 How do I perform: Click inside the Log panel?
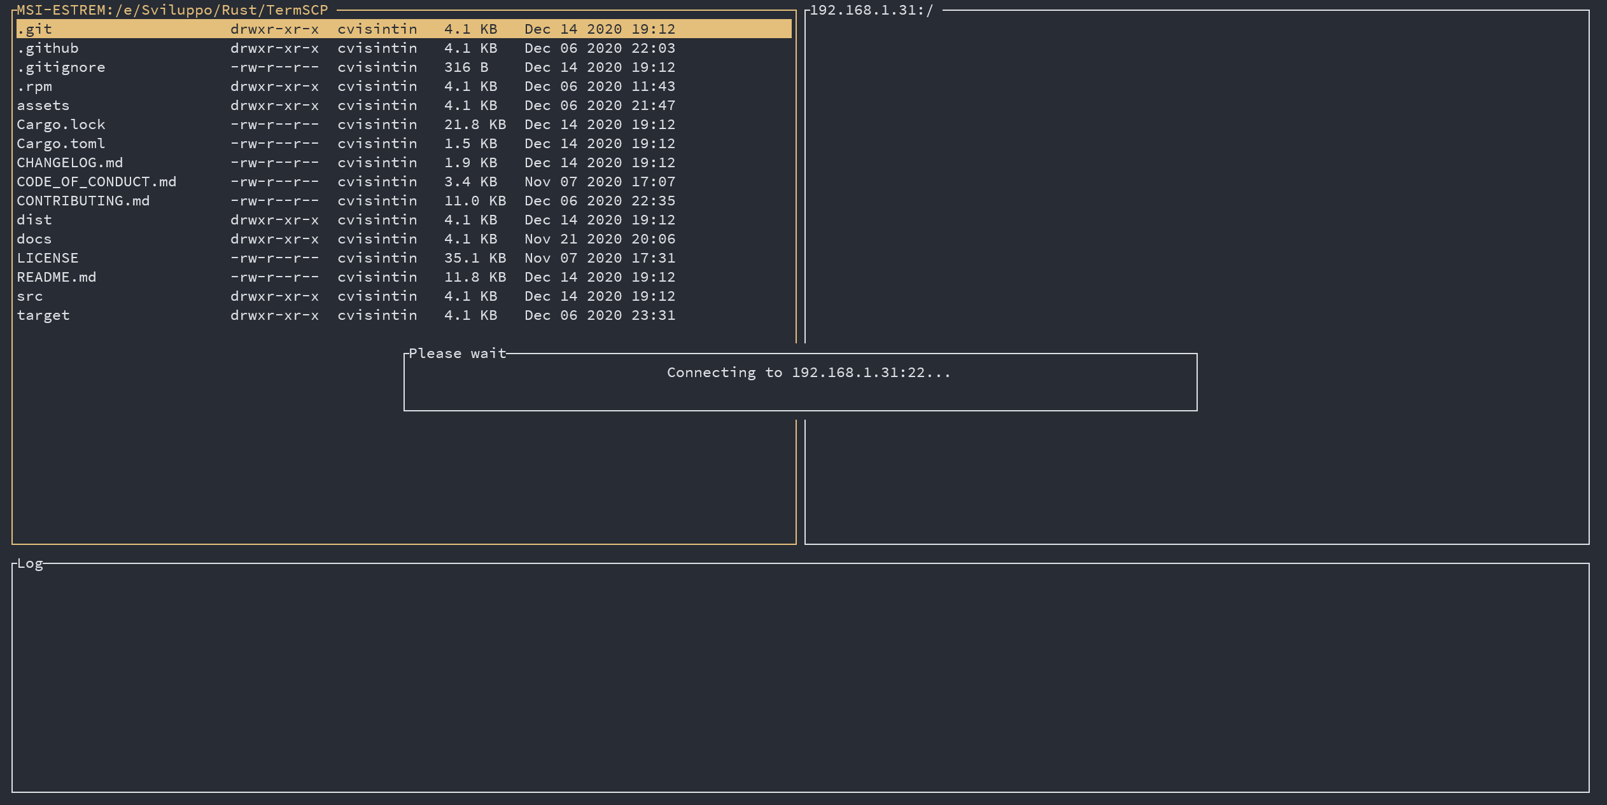tap(801, 678)
